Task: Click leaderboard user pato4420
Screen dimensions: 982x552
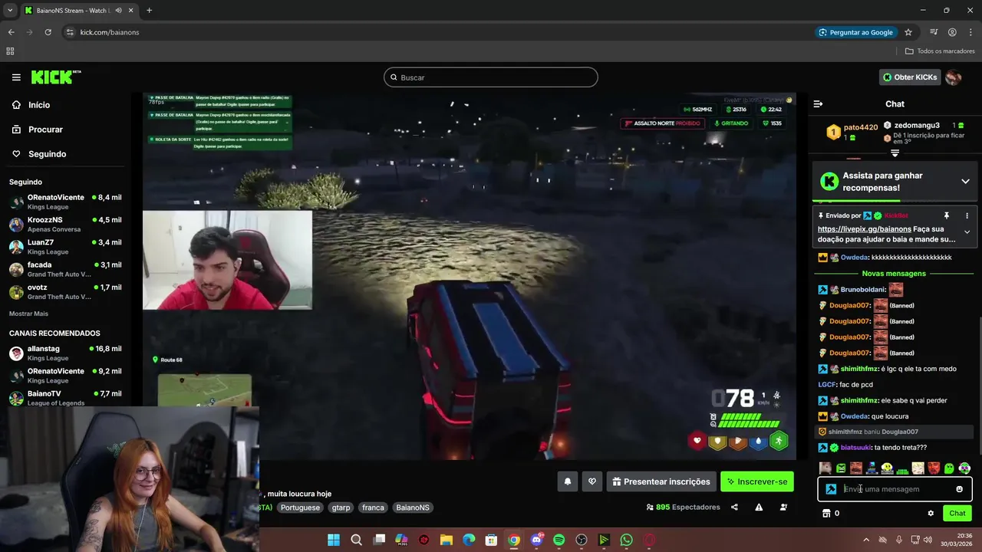Action: (860, 127)
